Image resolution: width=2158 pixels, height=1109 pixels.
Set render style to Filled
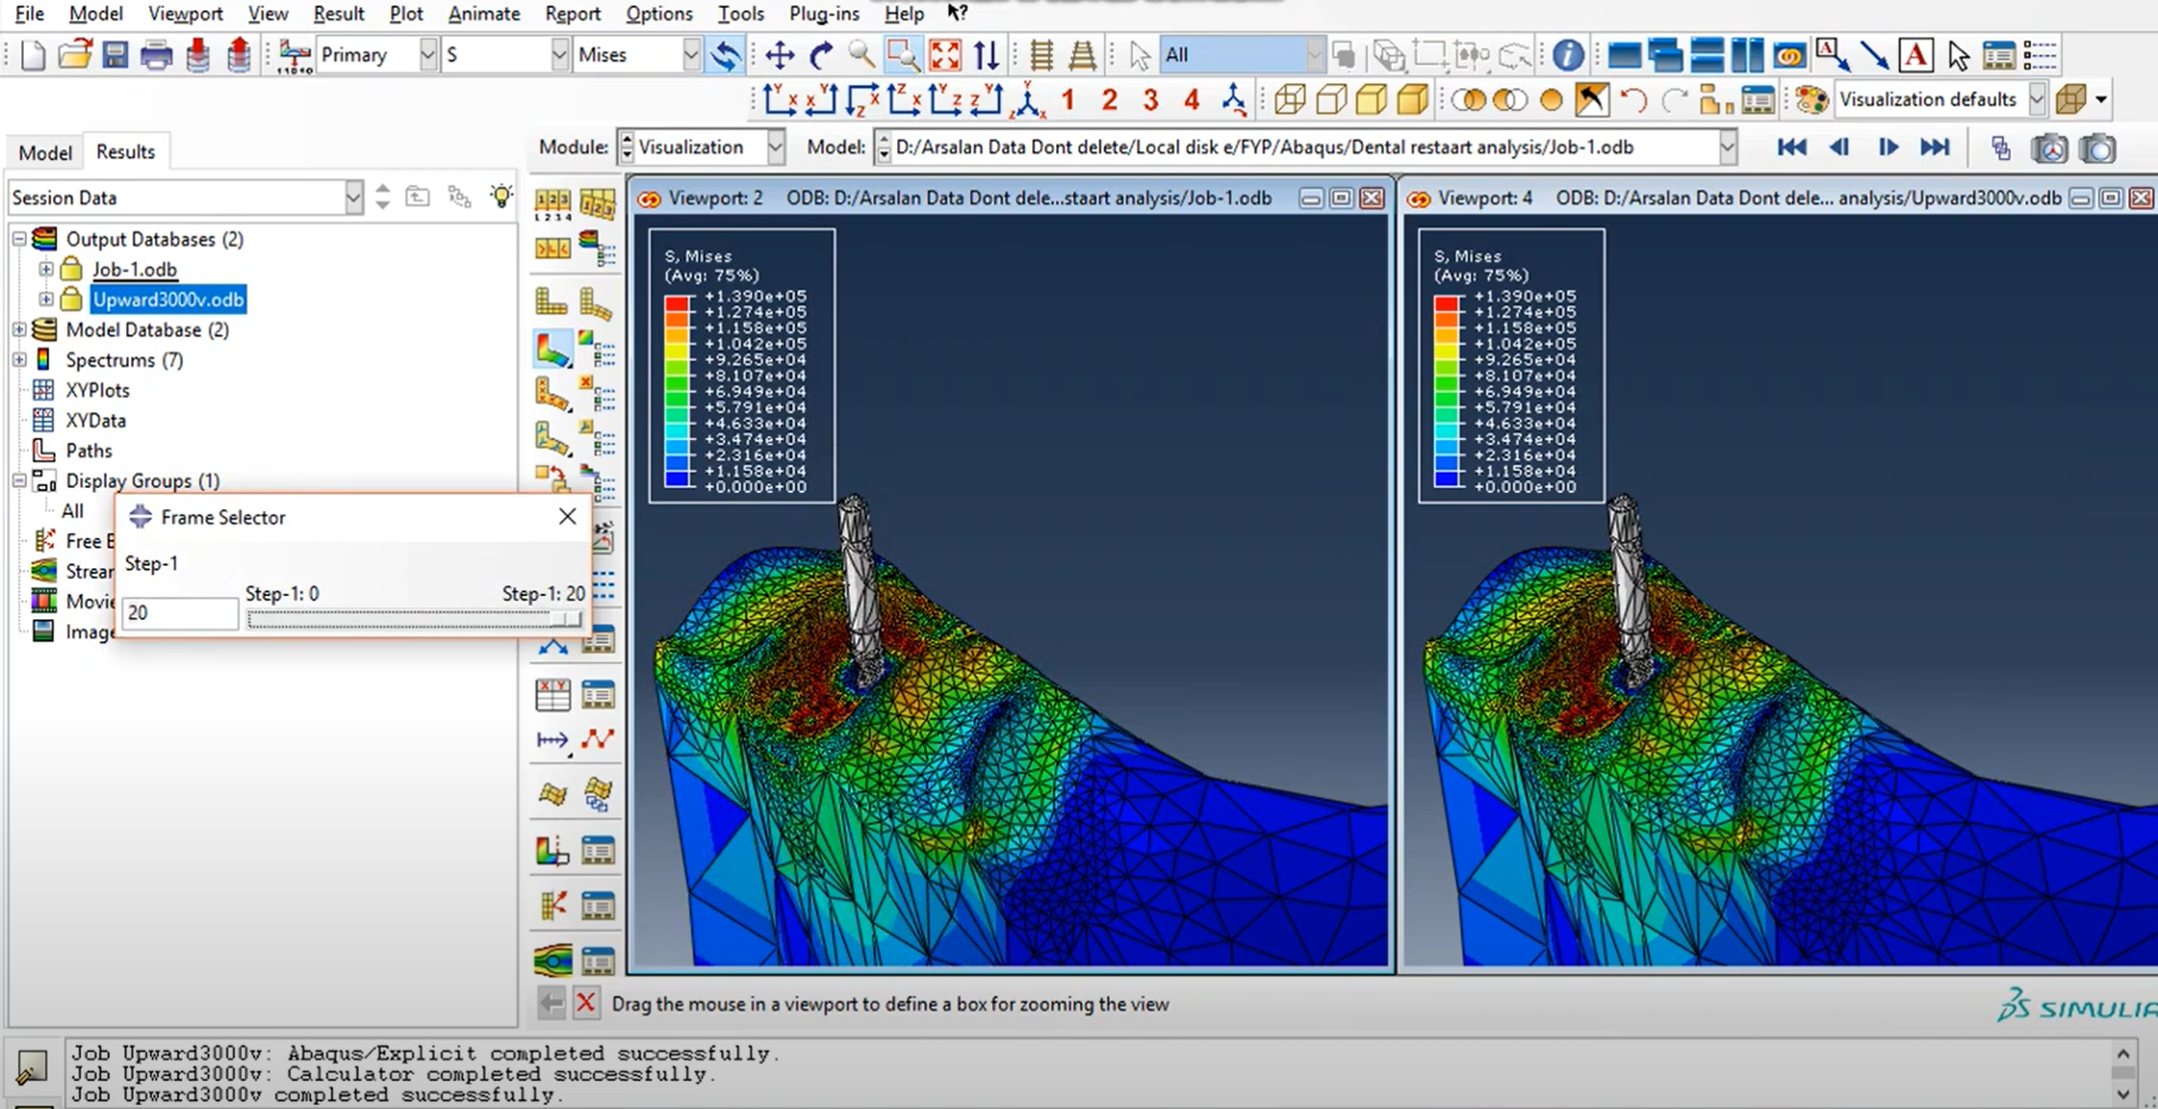1372,100
